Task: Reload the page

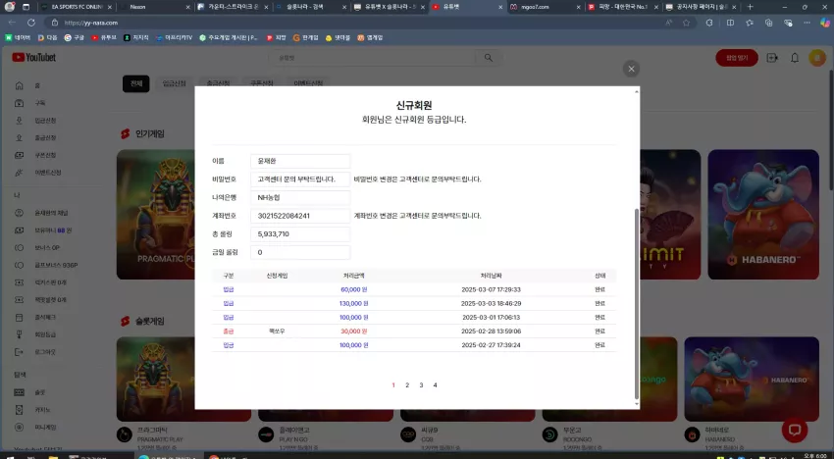Action: [x=31, y=23]
